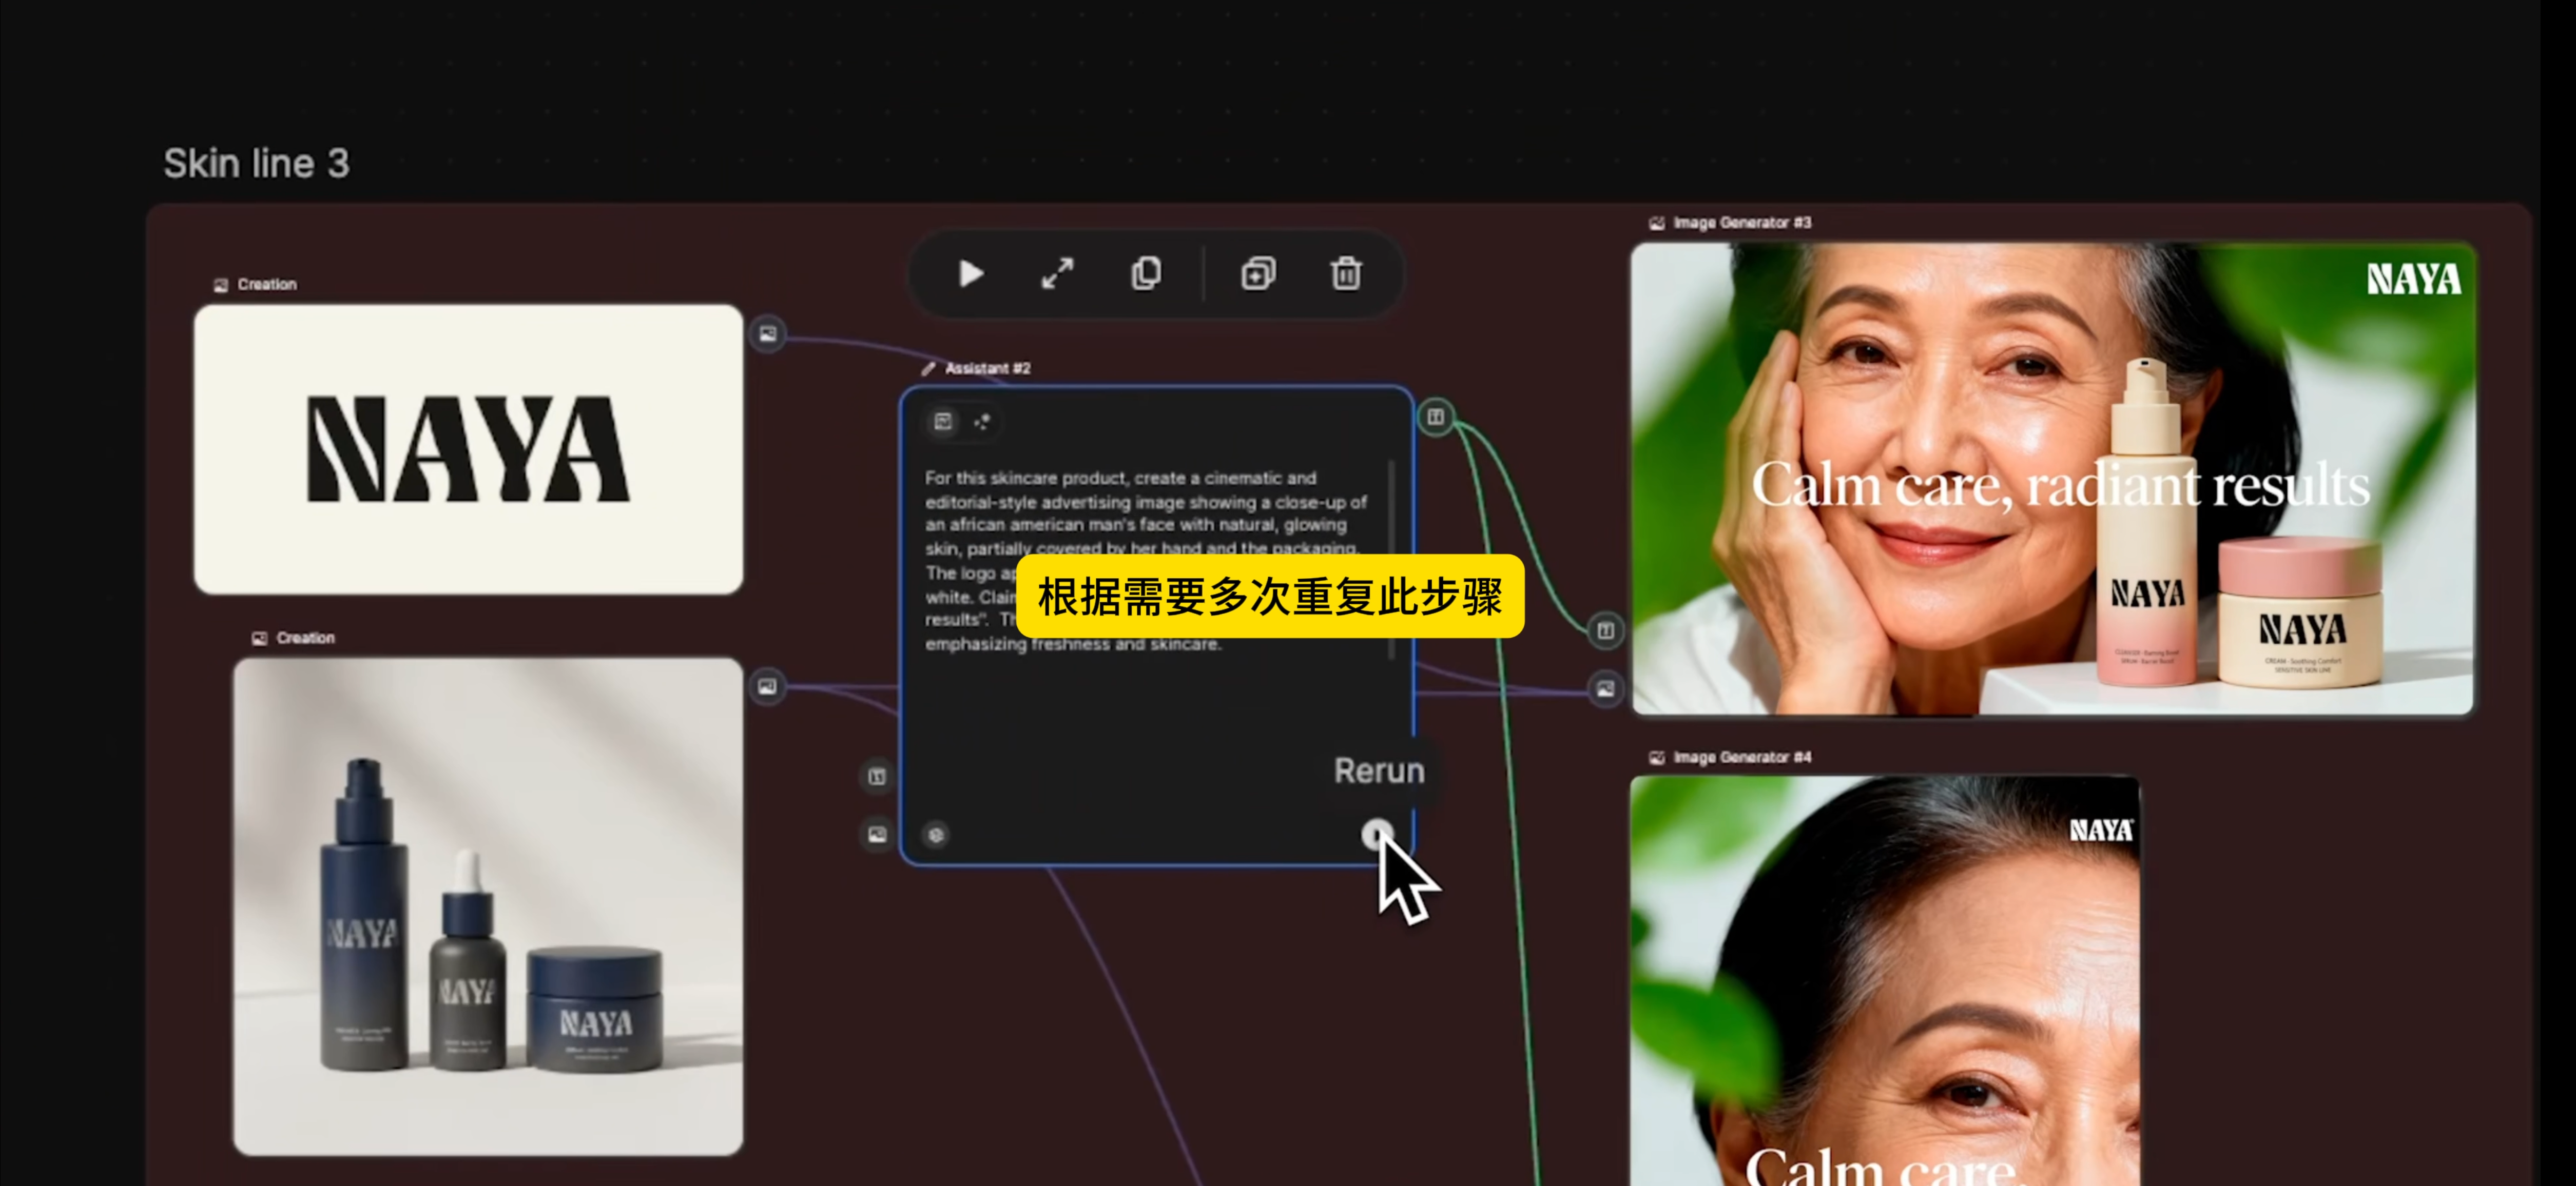Open the Image Generator #4 result image
The width and height of the screenshot is (2576, 1186).
point(1885,981)
